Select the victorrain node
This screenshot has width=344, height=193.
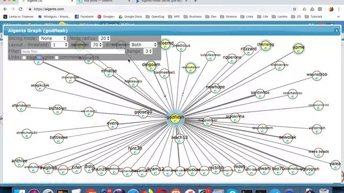pos(317,129)
